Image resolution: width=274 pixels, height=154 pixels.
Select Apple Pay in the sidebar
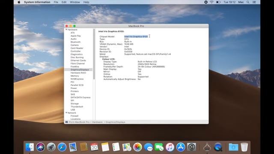coord(76,36)
